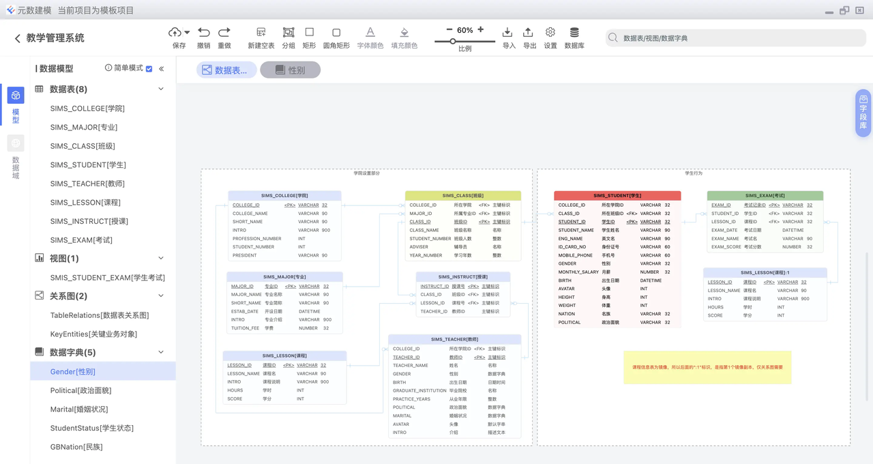Create a table via 新建空表 icon
The height and width of the screenshot is (464, 873).
(x=260, y=32)
